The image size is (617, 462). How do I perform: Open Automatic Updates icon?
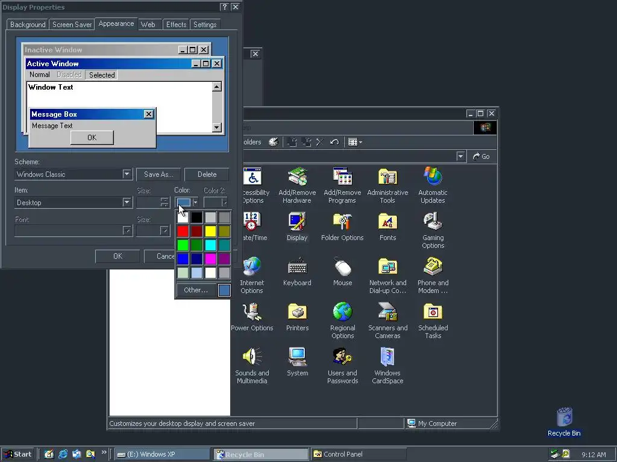(433, 185)
